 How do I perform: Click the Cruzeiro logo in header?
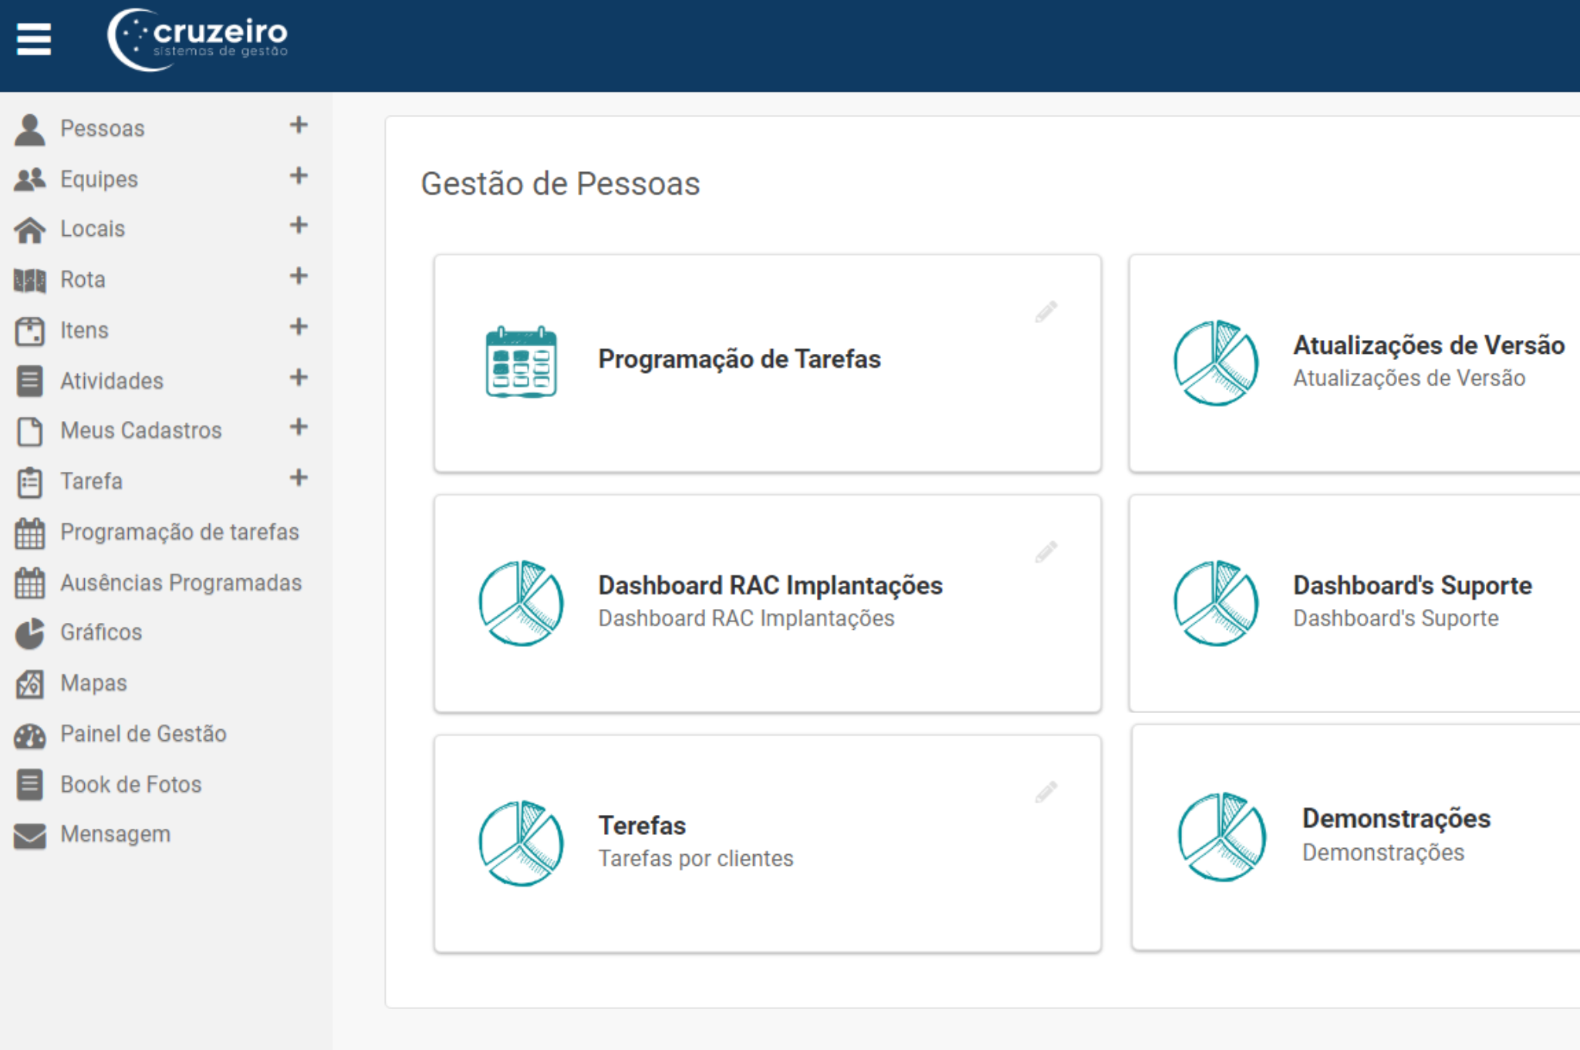197,39
